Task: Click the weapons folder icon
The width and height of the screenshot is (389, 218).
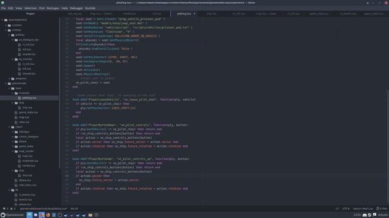Action: (x=13, y=79)
